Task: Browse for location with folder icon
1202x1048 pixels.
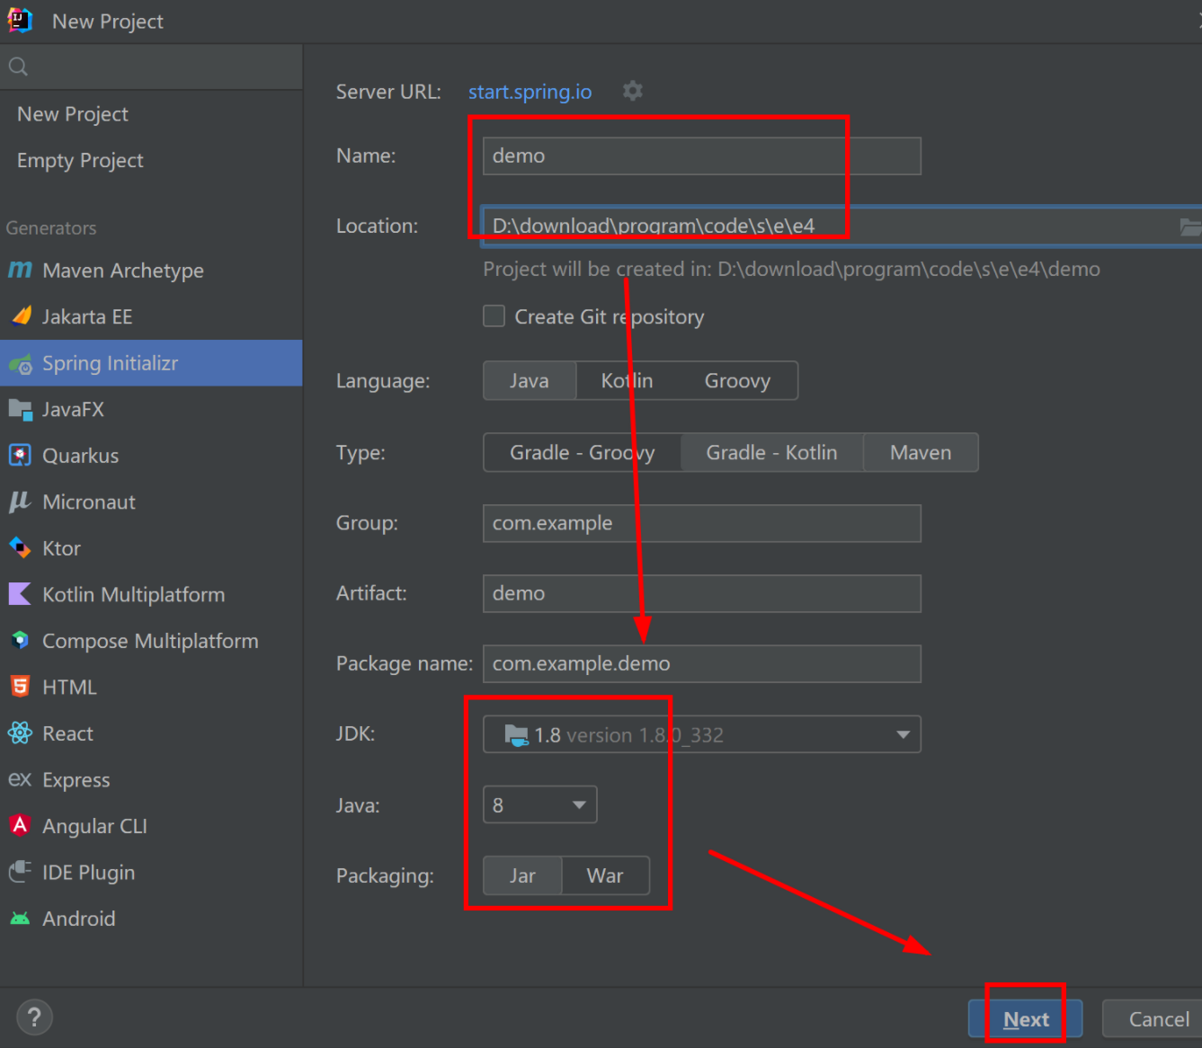Action: pyautogui.click(x=1190, y=226)
